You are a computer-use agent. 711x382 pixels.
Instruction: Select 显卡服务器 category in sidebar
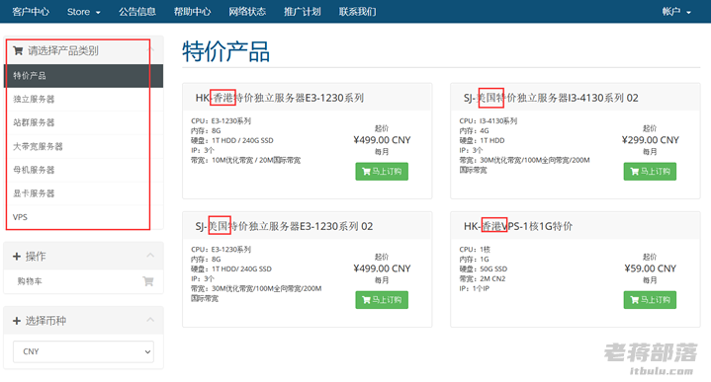point(83,193)
